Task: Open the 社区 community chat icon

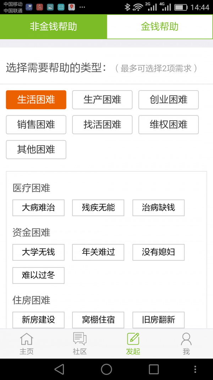Action: point(79,342)
